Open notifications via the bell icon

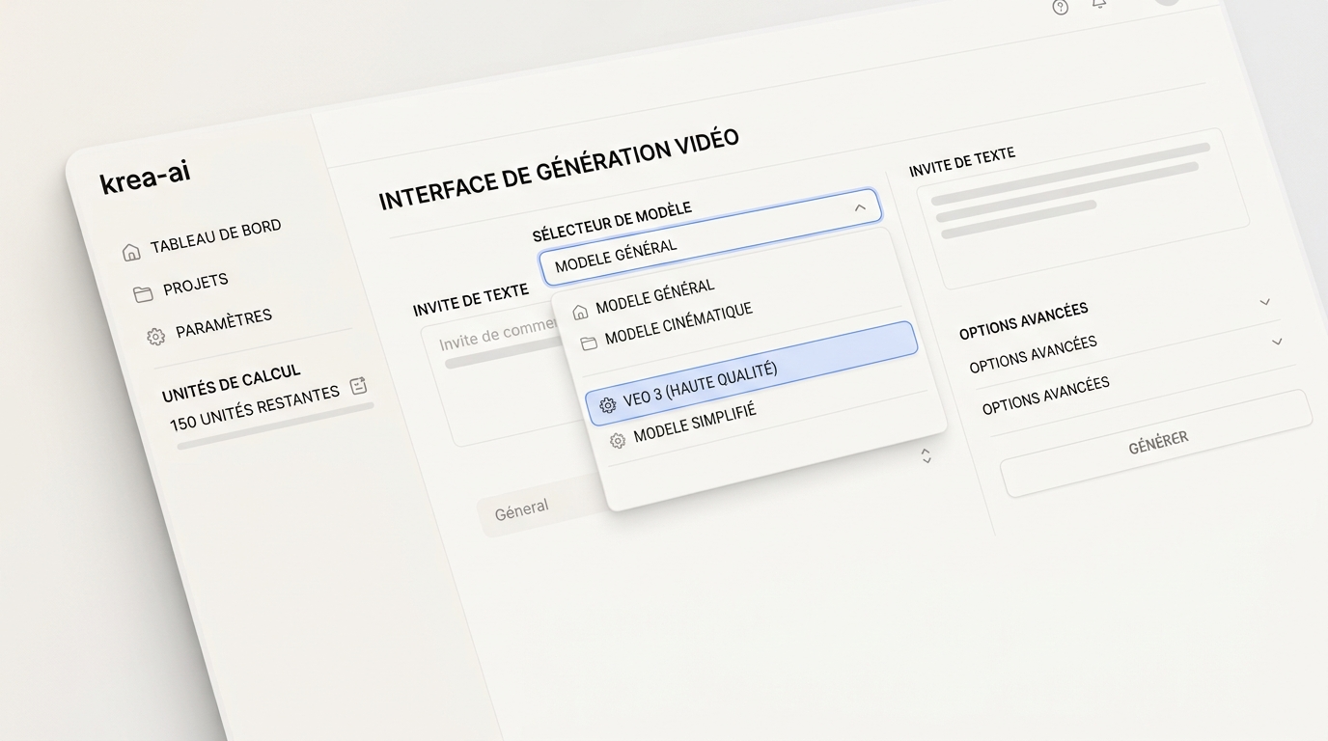pyautogui.click(x=1099, y=3)
